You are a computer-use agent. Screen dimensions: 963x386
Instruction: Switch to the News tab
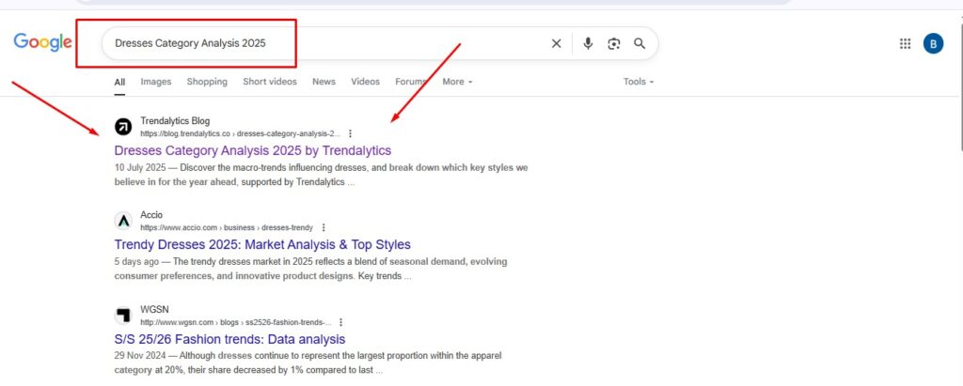[324, 82]
